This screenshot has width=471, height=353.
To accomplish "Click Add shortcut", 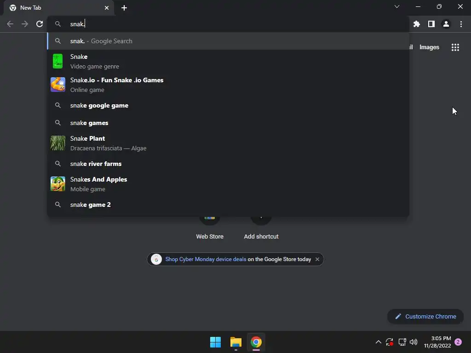I will point(261,228).
